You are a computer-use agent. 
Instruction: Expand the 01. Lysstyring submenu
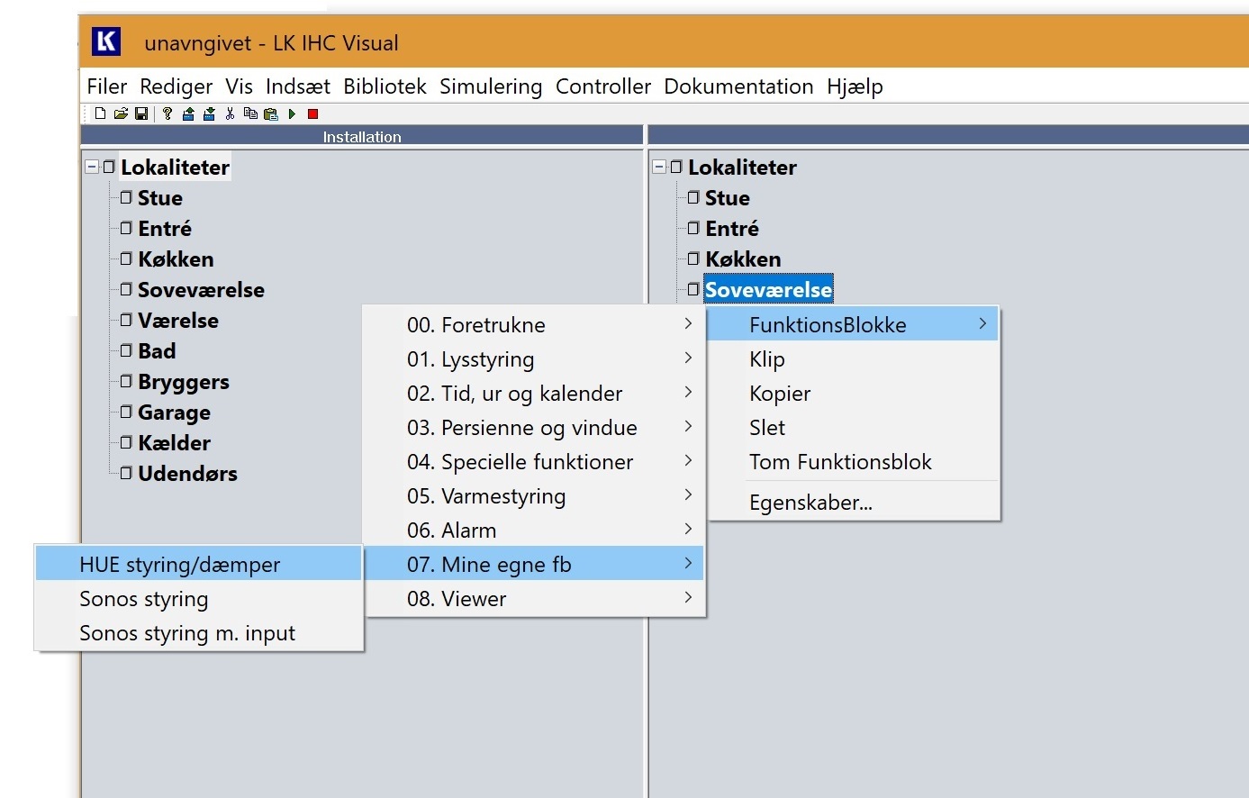tap(534, 359)
